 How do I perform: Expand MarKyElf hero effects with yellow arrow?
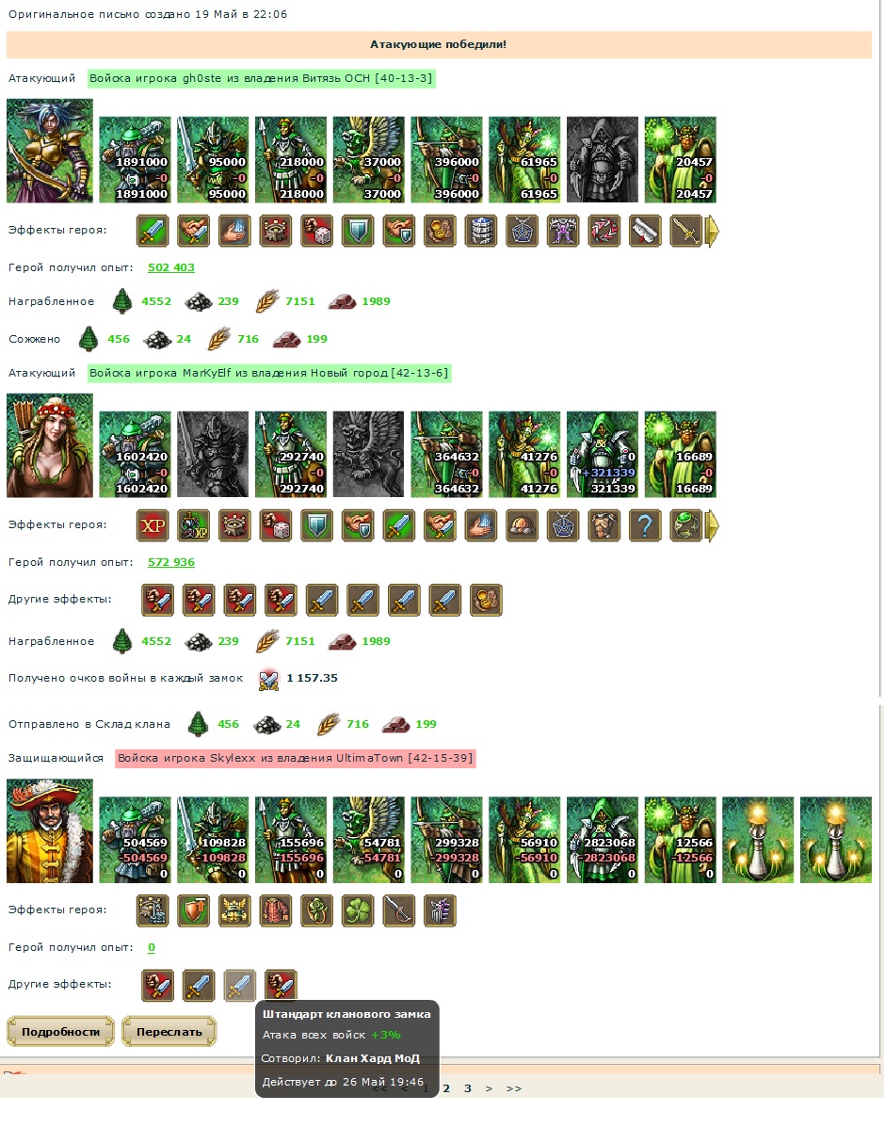click(x=712, y=525)
